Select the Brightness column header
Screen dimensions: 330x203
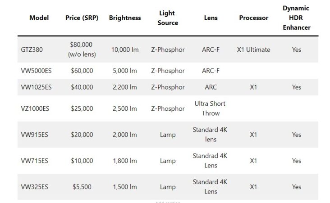click(x=125, y=18)
